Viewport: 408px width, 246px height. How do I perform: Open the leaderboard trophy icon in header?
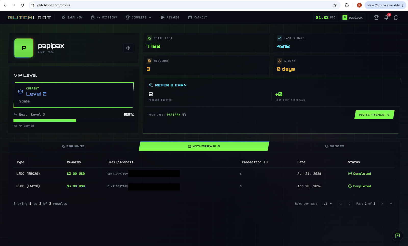coord(376,18)
